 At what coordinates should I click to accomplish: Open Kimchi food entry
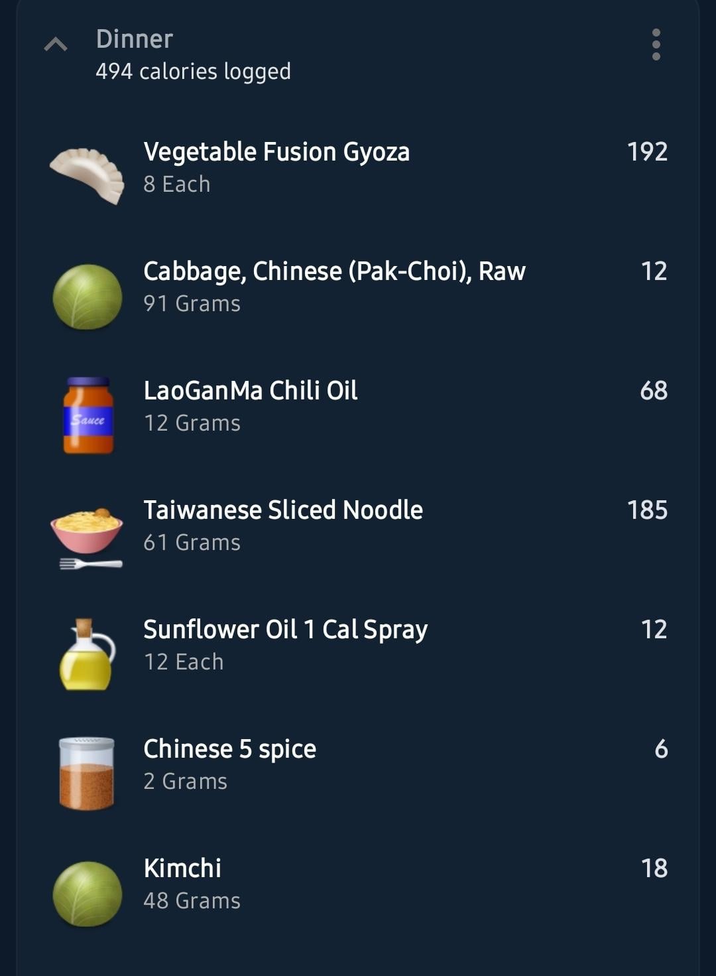358,884
